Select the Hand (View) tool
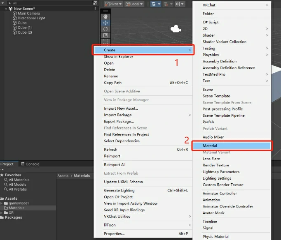This screenshot has height=240, width=281. [x=105, y=17]
